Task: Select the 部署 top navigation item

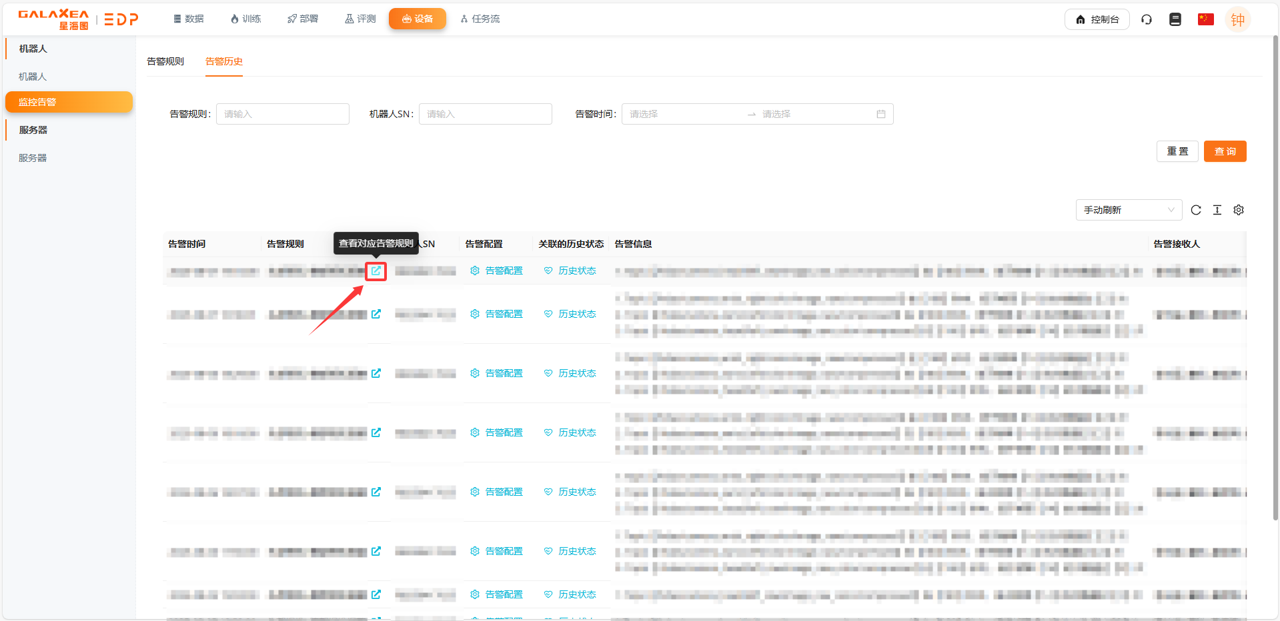Action: [303, 19]
